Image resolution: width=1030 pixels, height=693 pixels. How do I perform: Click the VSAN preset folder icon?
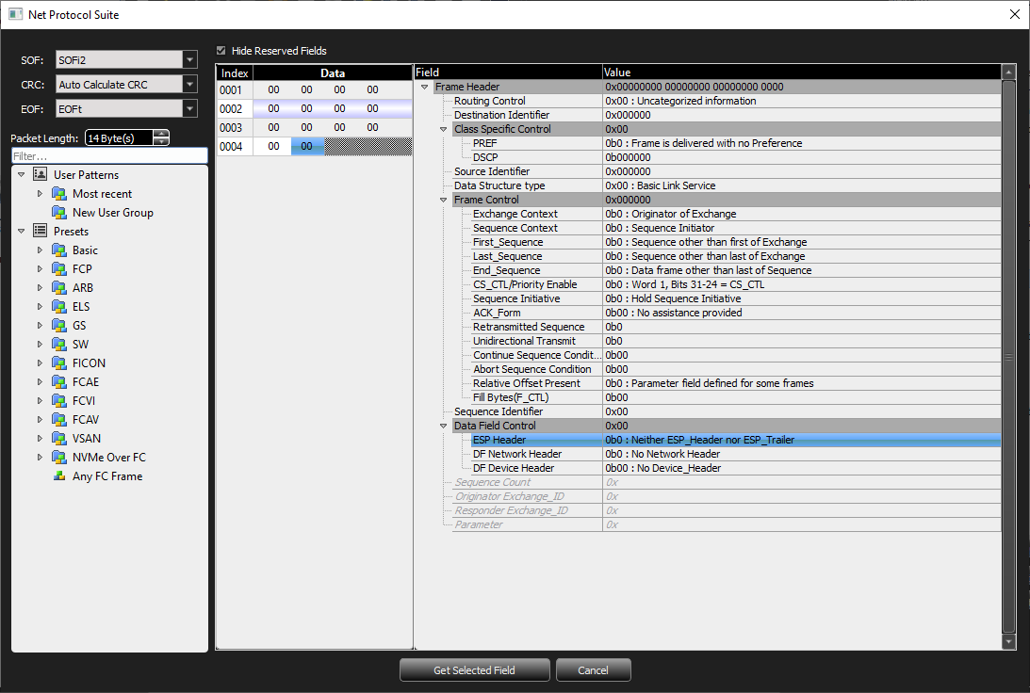[59, 439]
